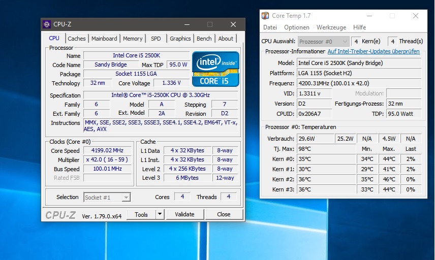This screenshot has height=260, width=435.
Task: Click the Model field in Core Temp
Action: click(359, 63)
